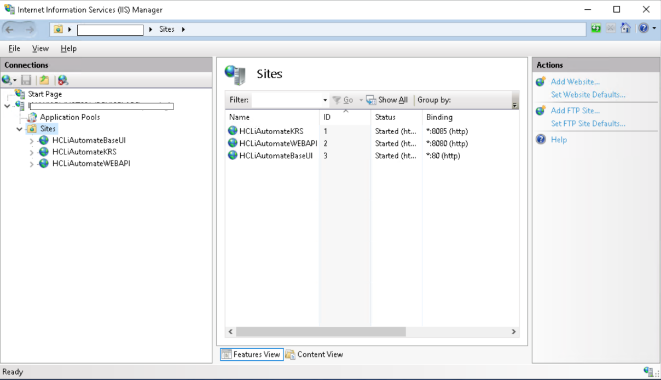Viewport: 661px width, 380px height.
Task: Open the View menu
Action: (40, 48)
